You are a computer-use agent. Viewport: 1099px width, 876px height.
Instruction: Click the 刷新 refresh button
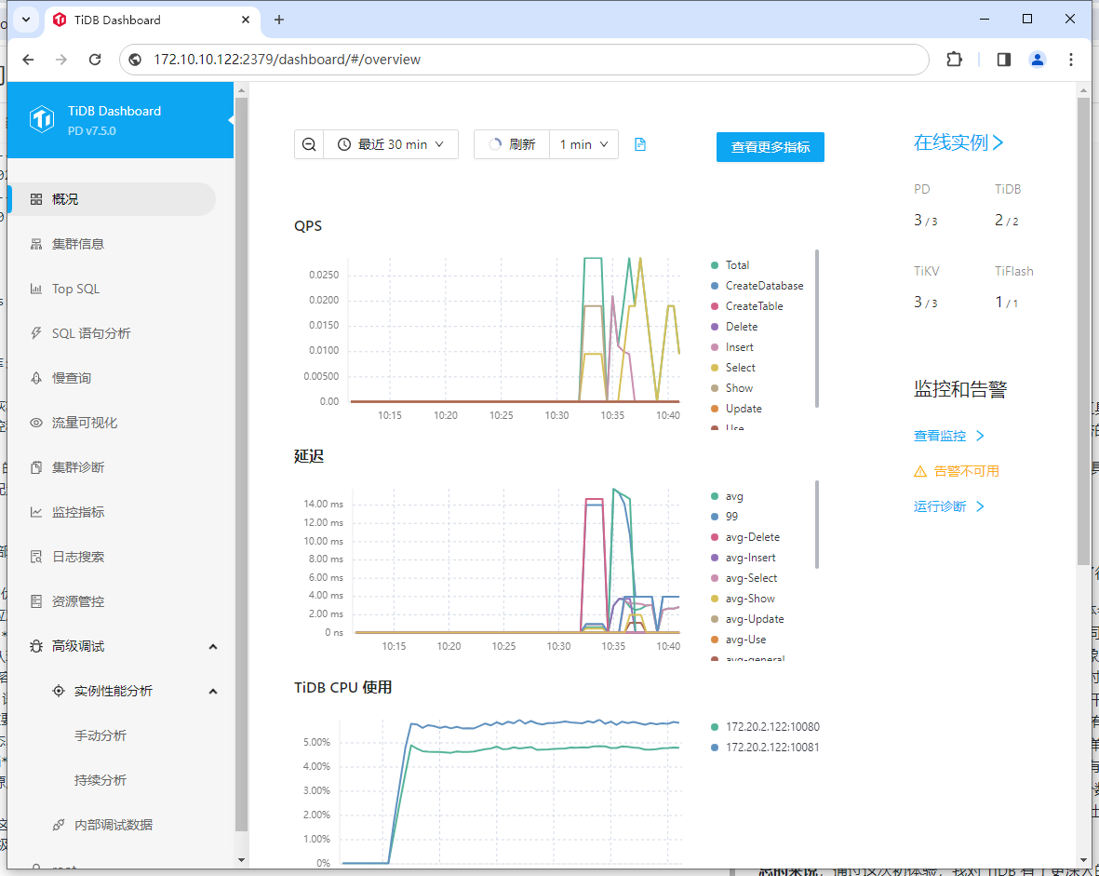(x=512, y=144)
